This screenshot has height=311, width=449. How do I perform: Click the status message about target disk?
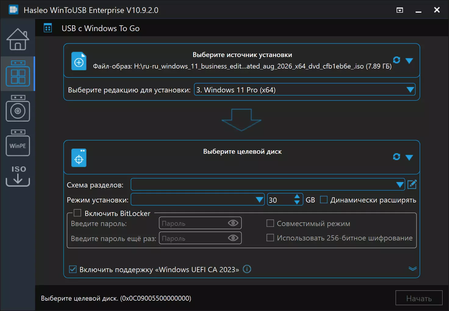tap(116, 298)
